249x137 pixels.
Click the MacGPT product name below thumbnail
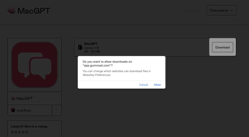pos(24,98)
